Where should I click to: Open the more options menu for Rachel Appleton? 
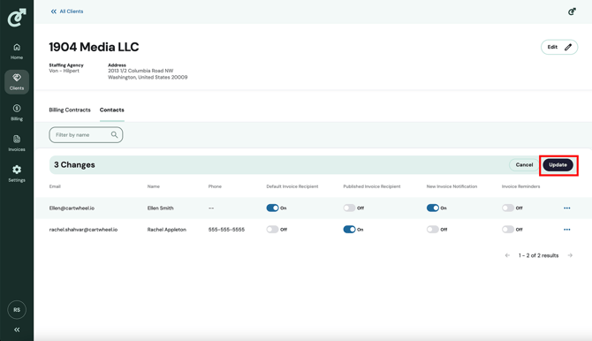(566, 230)
